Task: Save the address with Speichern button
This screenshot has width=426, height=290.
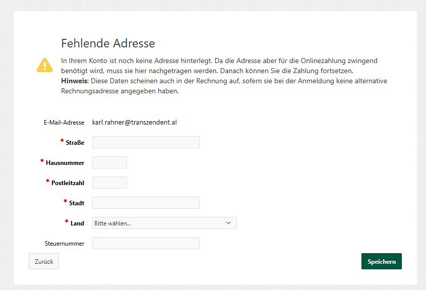Action: 382,261
